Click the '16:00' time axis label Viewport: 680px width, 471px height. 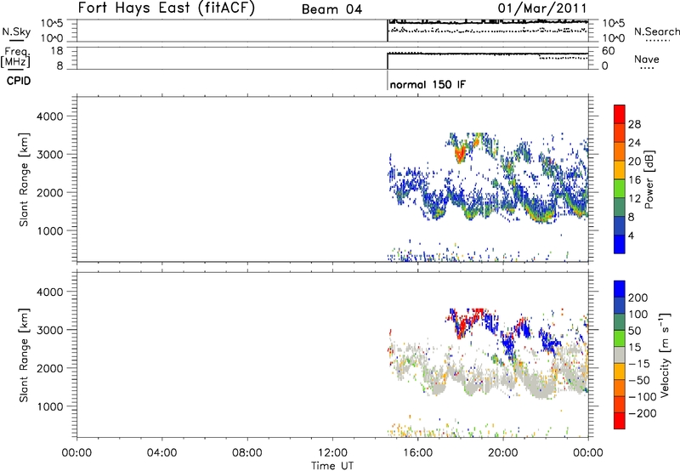417,453
